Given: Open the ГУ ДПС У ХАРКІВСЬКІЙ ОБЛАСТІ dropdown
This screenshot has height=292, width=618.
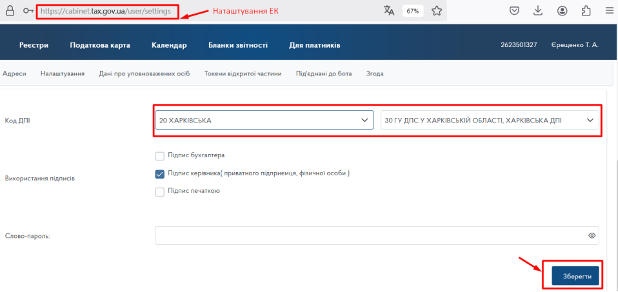Looking at the screenshot, I should click(490, 121).
